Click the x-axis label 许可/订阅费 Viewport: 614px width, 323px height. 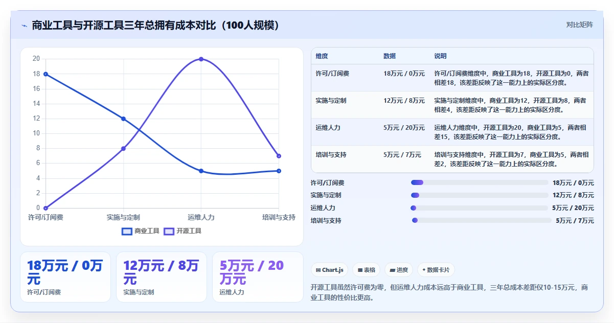46,217
